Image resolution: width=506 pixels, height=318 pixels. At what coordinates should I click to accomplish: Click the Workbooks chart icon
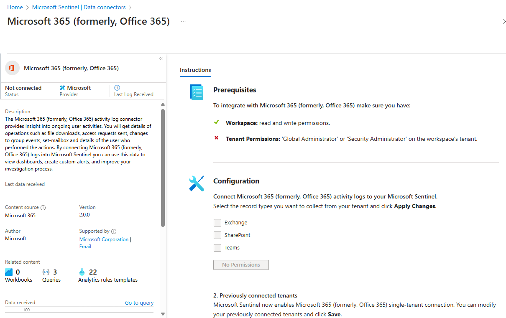coord(9,272)
